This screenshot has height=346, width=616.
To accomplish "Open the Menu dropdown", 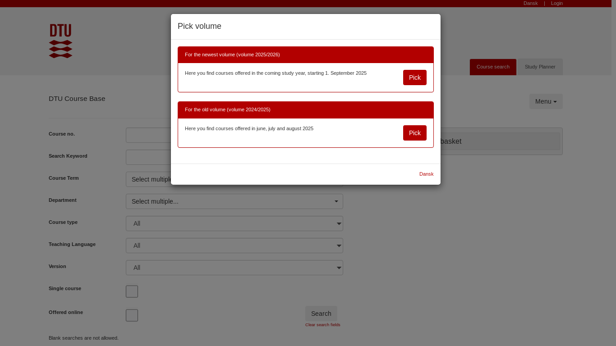I will click(x=546, y=101).
